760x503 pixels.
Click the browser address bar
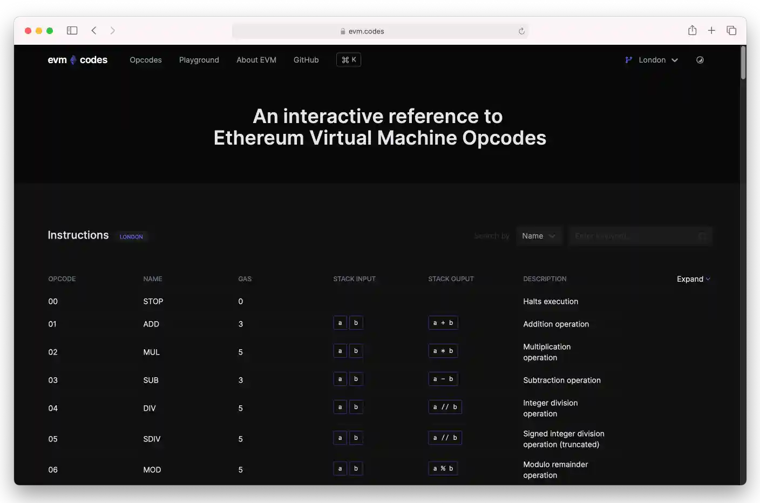coord(379,31)
